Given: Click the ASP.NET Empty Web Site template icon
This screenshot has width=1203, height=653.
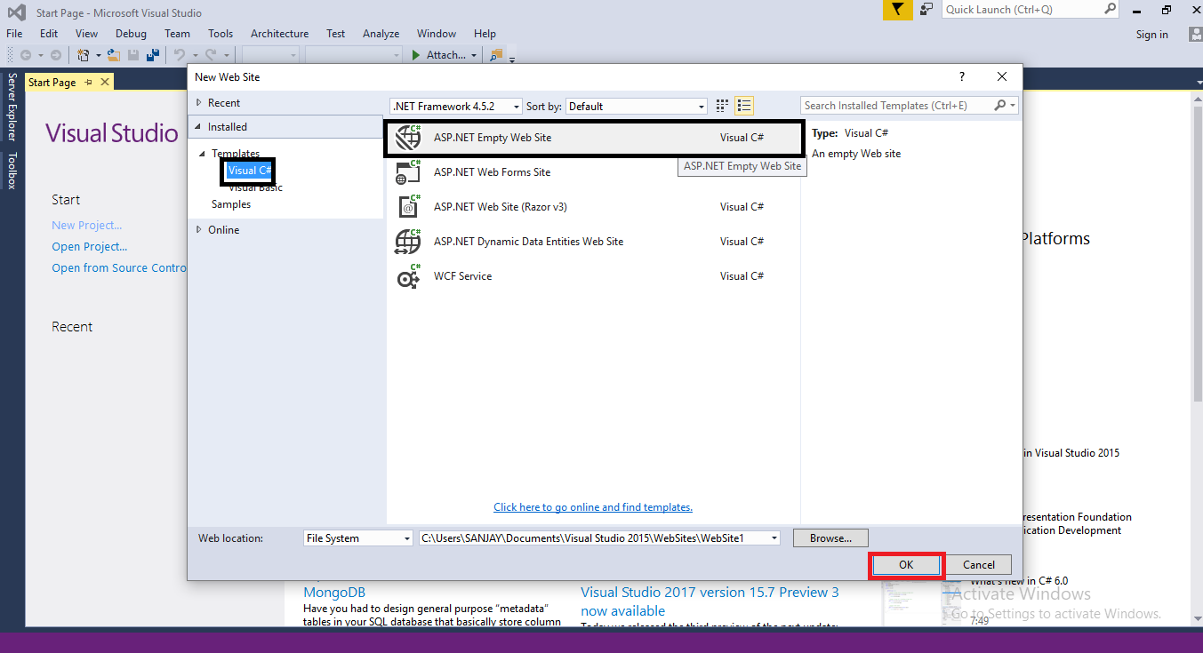Looking at the screenshot, I should [408, 138].
